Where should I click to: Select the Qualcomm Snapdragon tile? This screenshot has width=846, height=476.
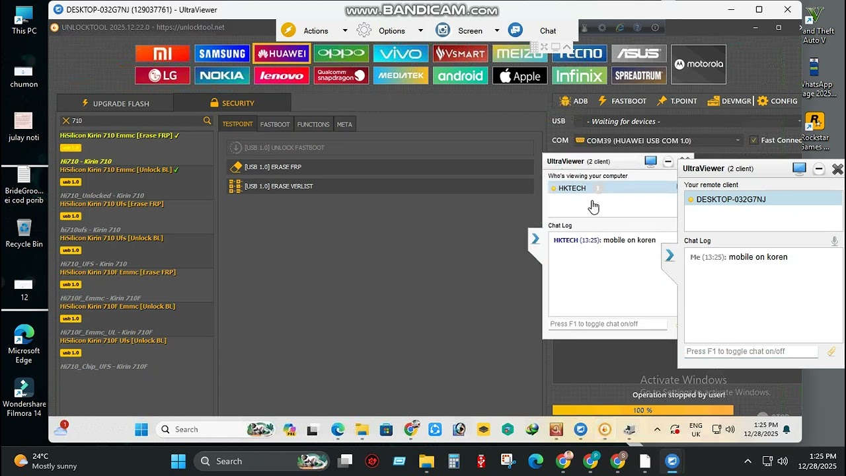point(341,75)
